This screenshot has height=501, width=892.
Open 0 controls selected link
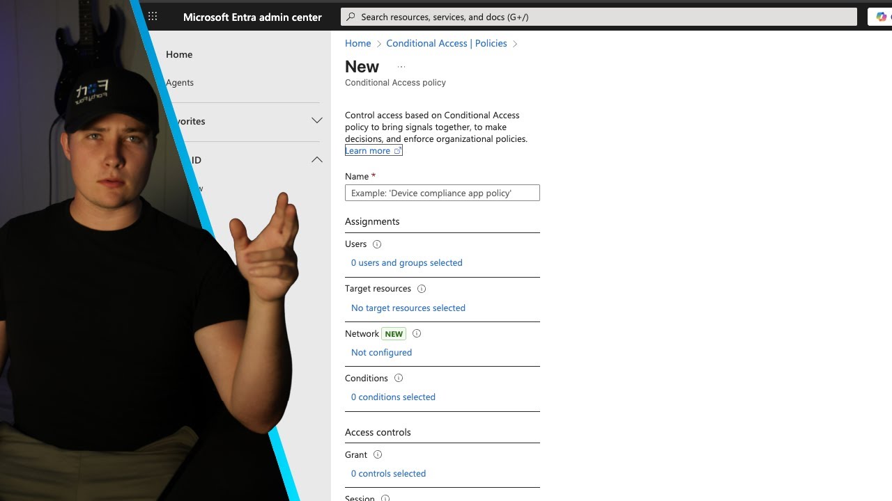click(x=388, y=474)
